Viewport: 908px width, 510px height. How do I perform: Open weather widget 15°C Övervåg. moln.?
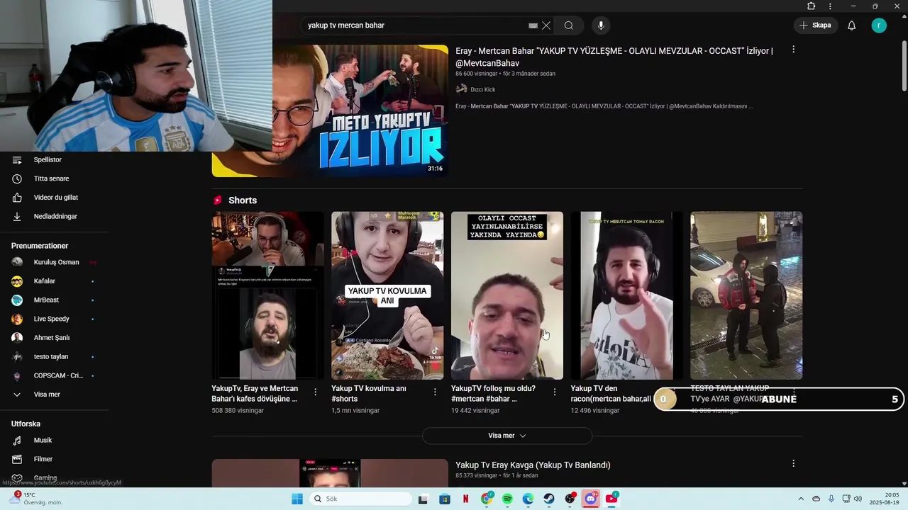click(35, 499)
